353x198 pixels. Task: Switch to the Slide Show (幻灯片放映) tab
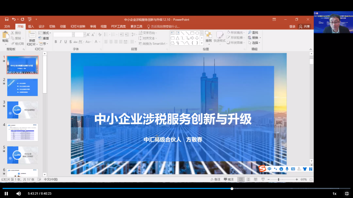pyautogui.click(x=78, y=27)
